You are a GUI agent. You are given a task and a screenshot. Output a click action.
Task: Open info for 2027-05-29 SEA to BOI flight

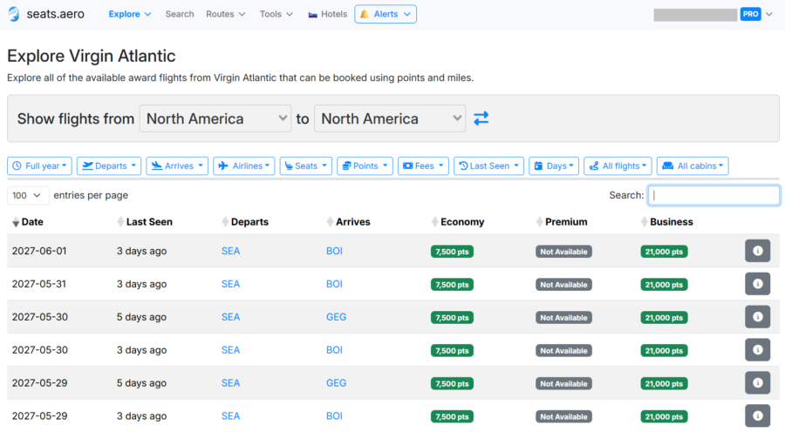pyautogui.click(x=757, y=415)
